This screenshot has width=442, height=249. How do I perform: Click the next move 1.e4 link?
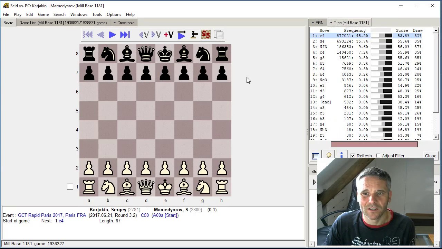[x=59, y=221]
